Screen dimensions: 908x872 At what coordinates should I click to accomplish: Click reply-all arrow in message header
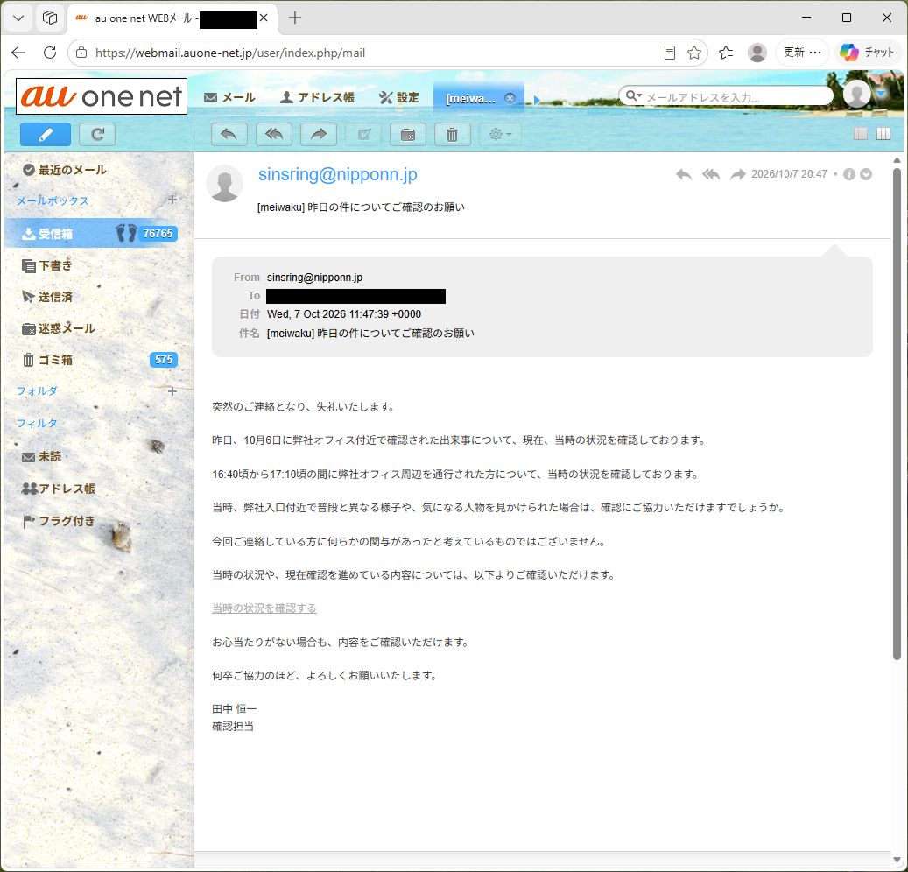pyautogui.click(x=711, y=174)
